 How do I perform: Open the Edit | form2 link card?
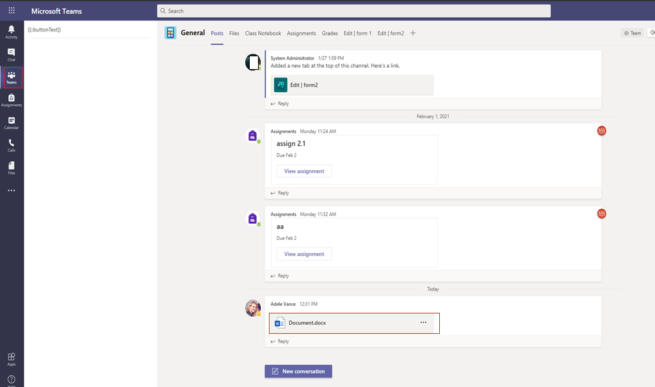point(352,85)
